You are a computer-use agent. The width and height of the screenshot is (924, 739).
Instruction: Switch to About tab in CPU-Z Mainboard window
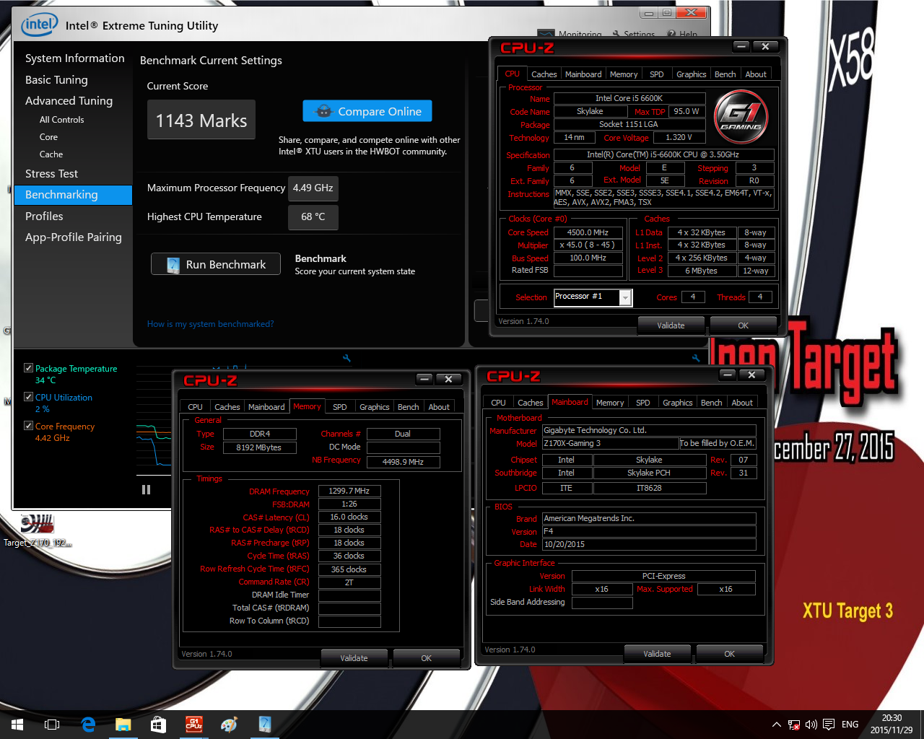tap(742, 403)
